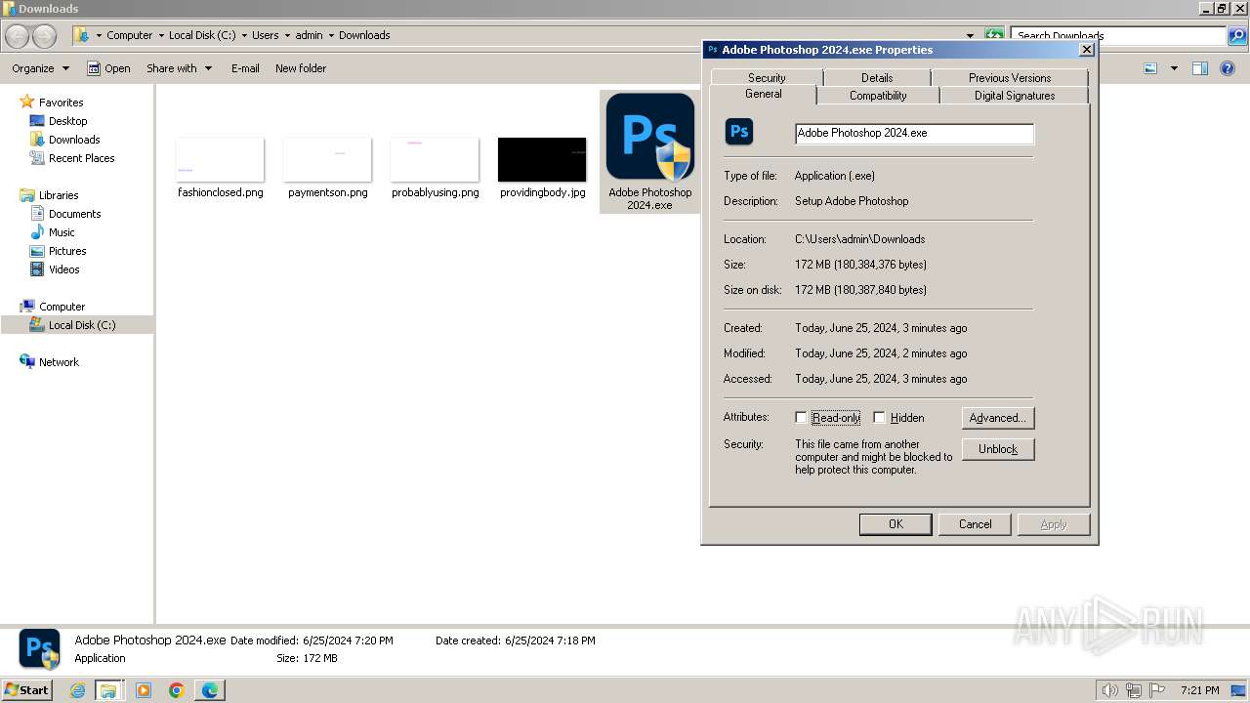This screenshot has width=1250, height=703.
Task: Click the Back navigation arrow in Explorer
Action: click(17, 36)
